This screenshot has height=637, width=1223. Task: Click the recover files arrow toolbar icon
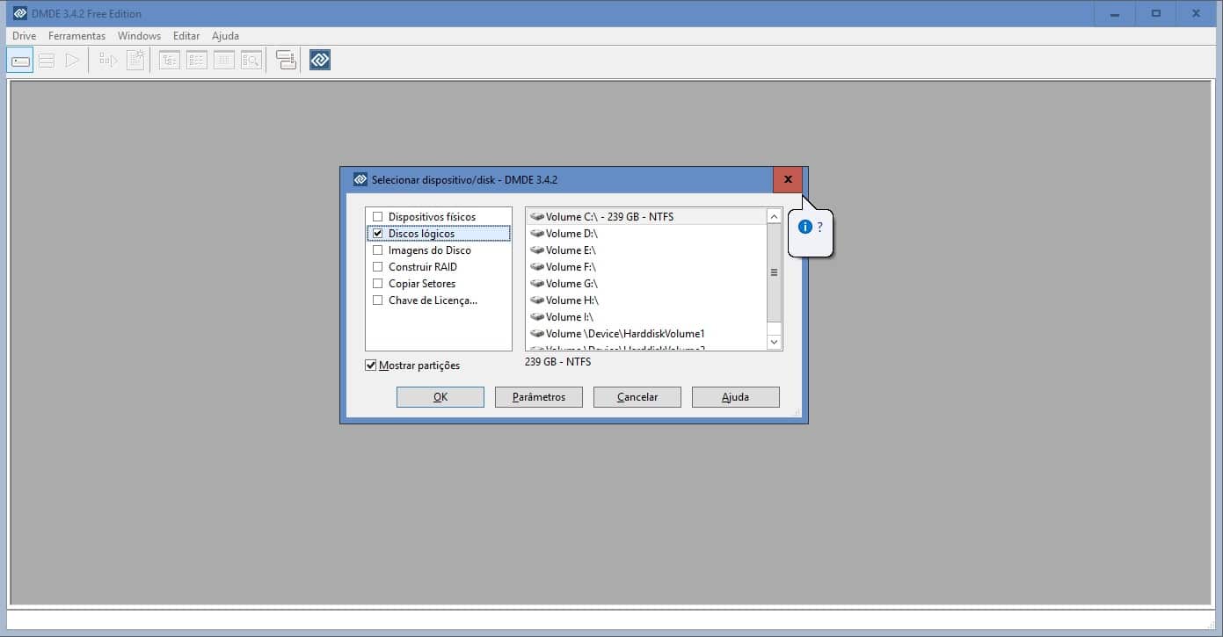108,61
